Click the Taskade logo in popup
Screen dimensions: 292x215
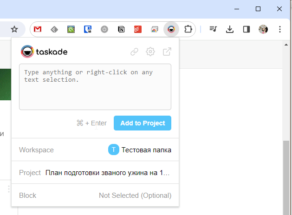tap(44, 52)
